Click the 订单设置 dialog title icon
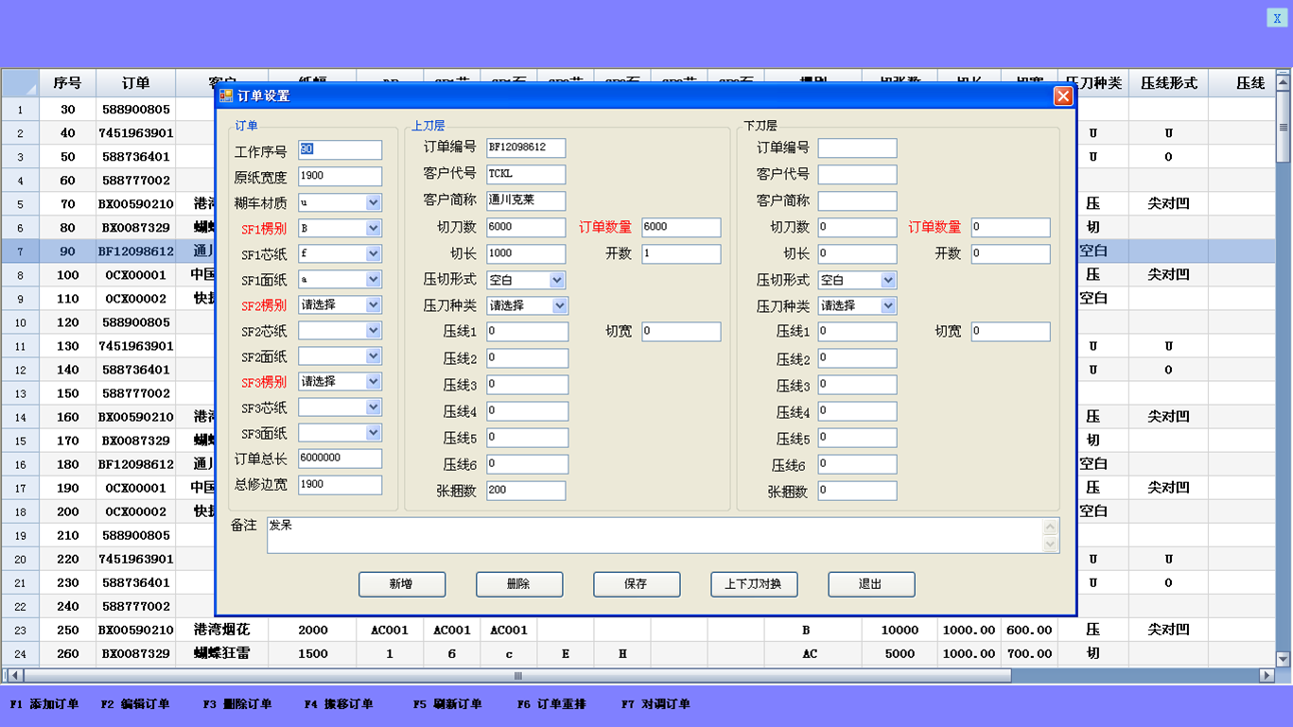This screenshot has height=727, width=1293. (x=226, y=95)
